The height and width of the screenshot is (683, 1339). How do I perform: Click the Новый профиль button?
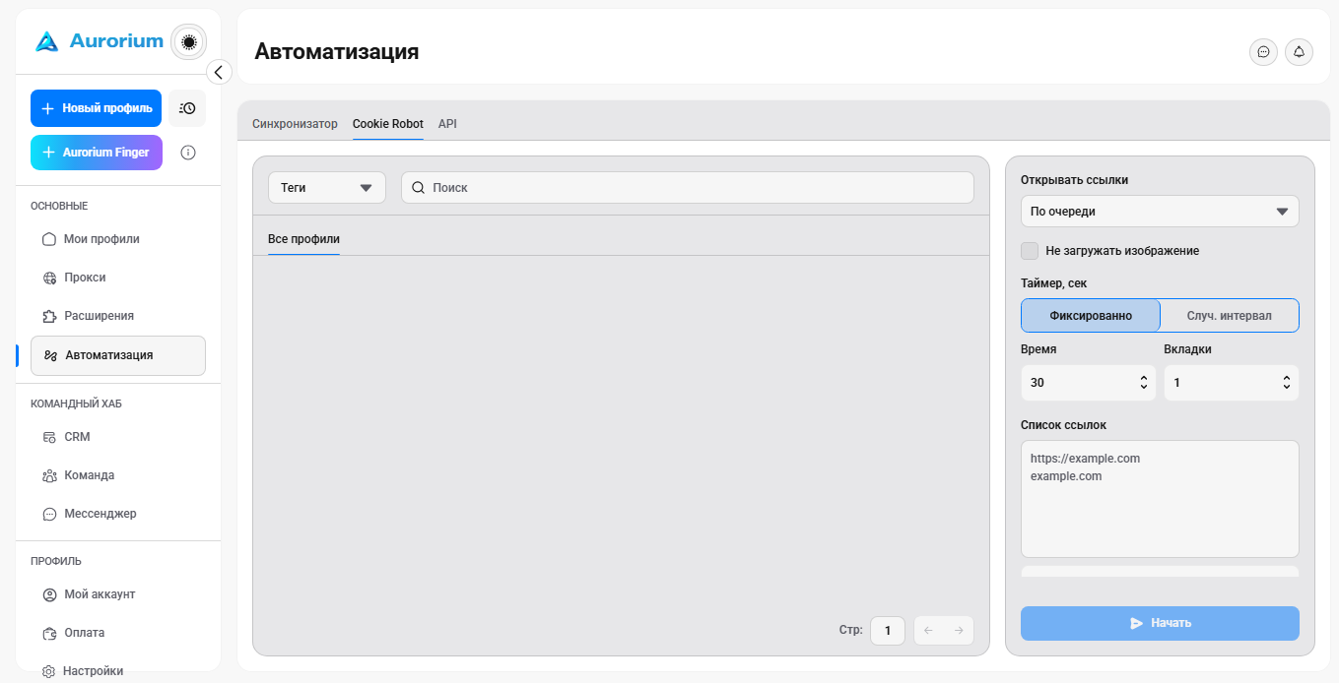pos(96,108)
